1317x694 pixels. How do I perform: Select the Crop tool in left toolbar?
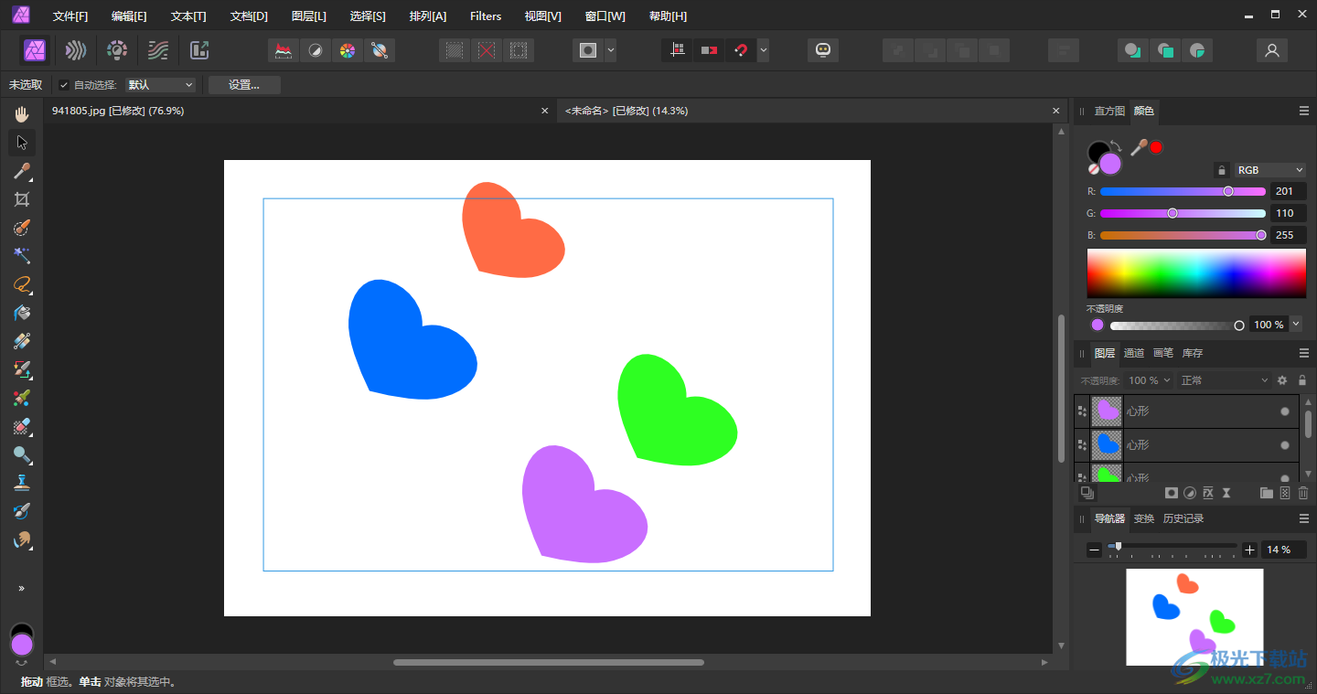tap(22, 199)
